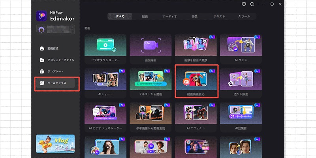Open the feedback message icon in title bar

[245, 4]
